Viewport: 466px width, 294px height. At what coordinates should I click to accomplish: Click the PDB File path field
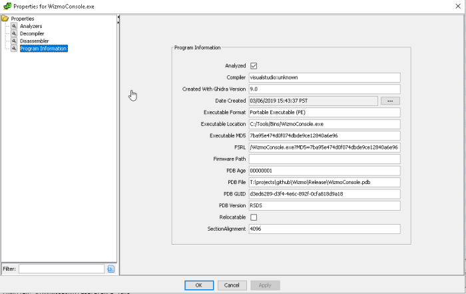coord(325,182)
